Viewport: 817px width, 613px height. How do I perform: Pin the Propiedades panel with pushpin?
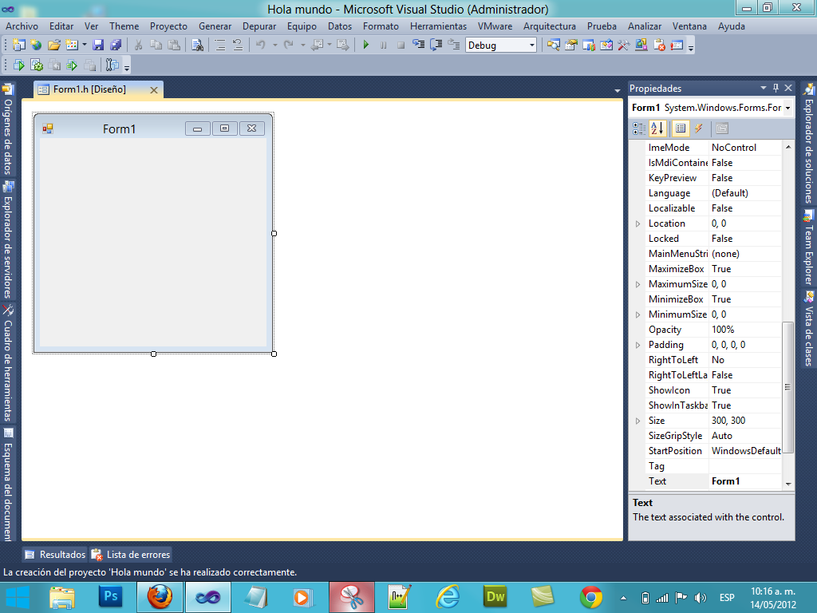tap(776, 88)
